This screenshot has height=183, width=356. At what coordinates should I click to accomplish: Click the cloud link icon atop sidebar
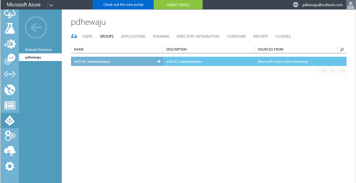[10, 14]
